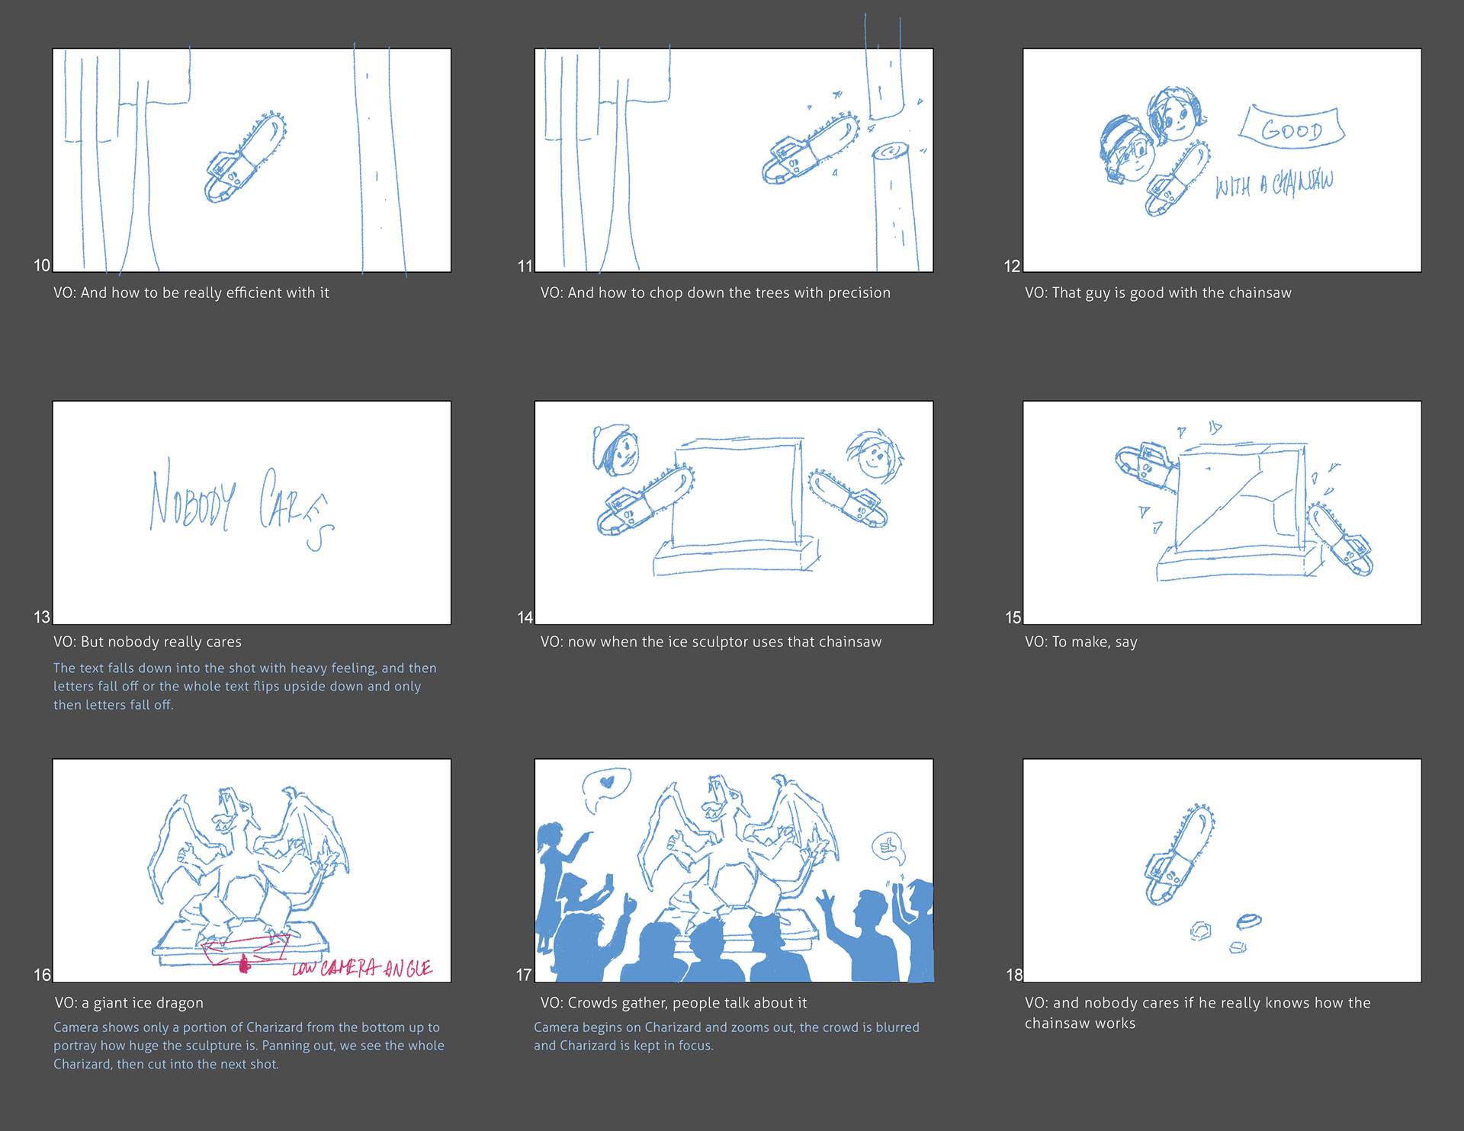Click caption 'VO: Crowds gather, people talk about it'
This screenshot has width=1464, height=1131.
(x=673, y=1003)
